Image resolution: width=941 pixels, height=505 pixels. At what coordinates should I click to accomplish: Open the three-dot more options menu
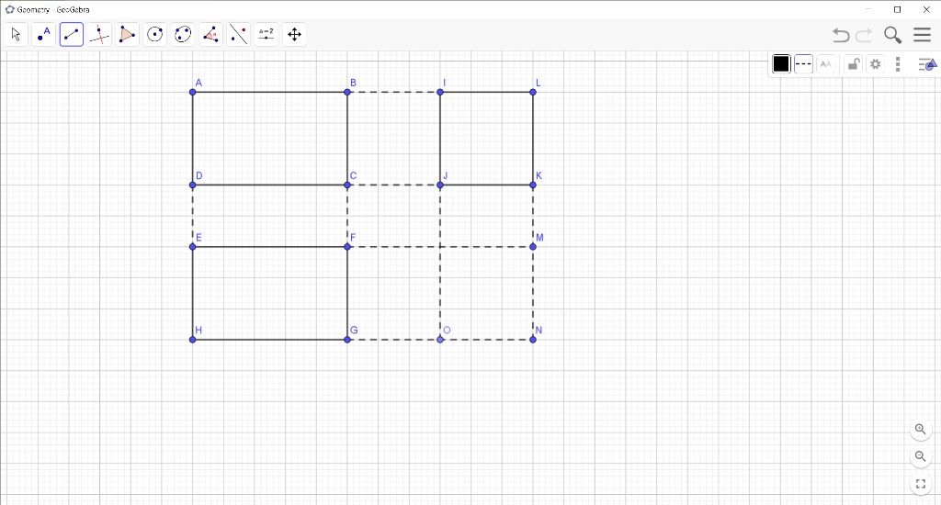coord(898,63)
